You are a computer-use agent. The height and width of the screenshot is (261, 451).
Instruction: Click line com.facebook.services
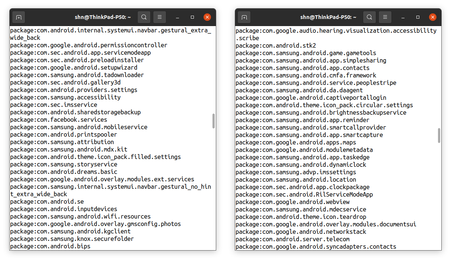pyautogui.click(x=59, y=120)
